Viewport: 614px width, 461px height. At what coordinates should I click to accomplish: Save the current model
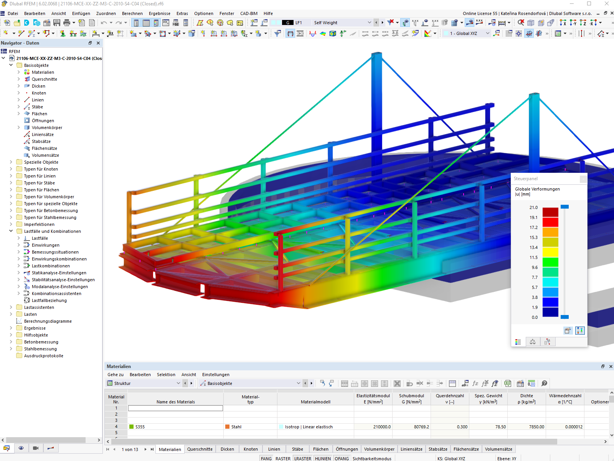pos(58,22)
